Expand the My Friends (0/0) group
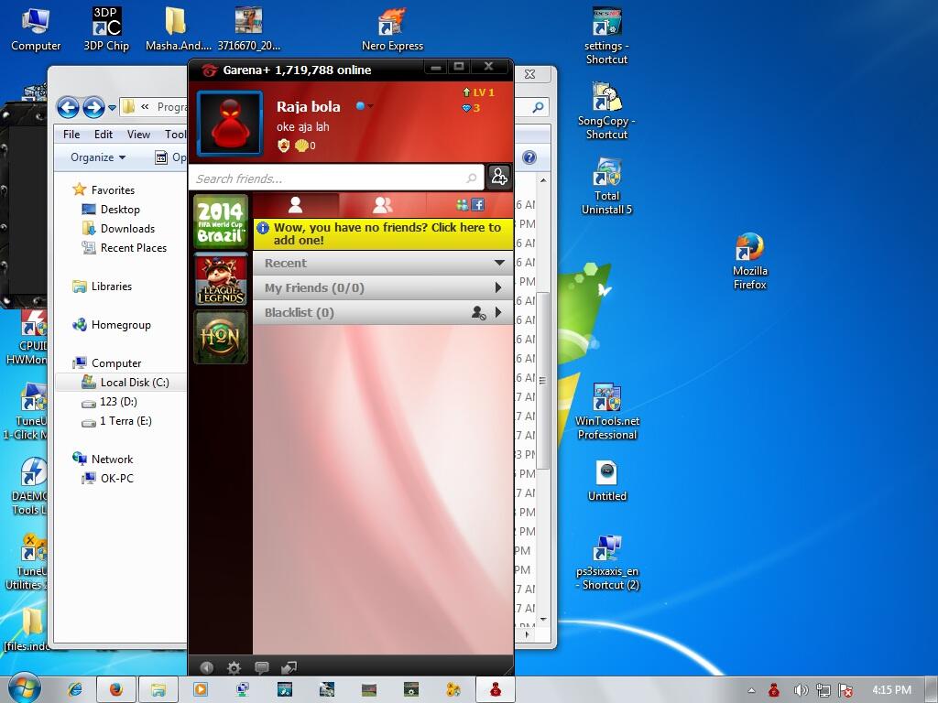Viewport: 938px width, 703px height. pos(498,287)
